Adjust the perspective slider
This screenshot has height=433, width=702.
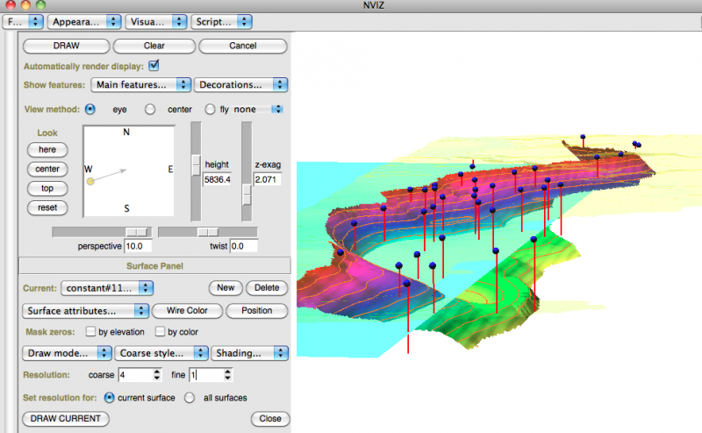(135, 231)
